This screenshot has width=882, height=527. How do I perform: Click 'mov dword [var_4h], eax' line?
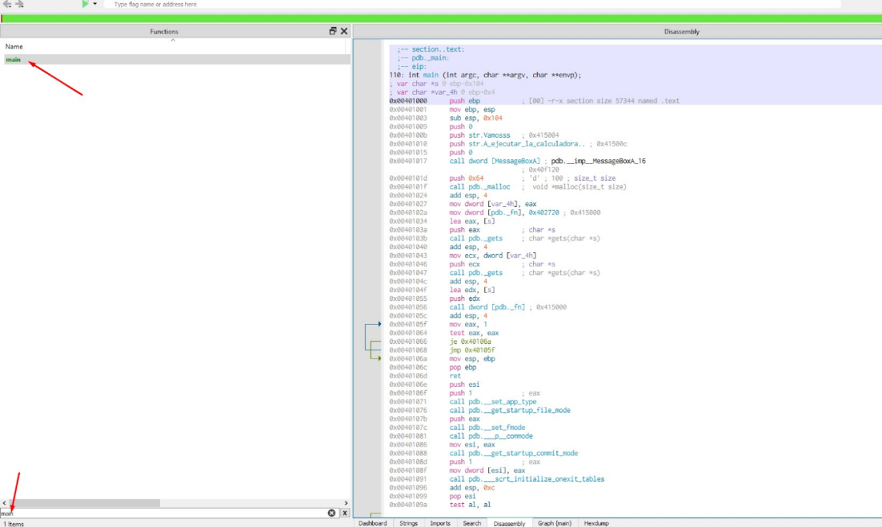coord(492,204)
